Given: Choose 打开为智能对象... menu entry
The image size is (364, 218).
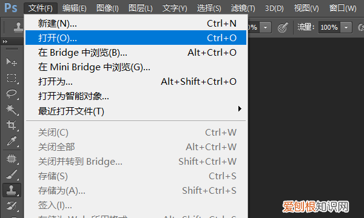Looking at the screenshot, I should [136, 96].
